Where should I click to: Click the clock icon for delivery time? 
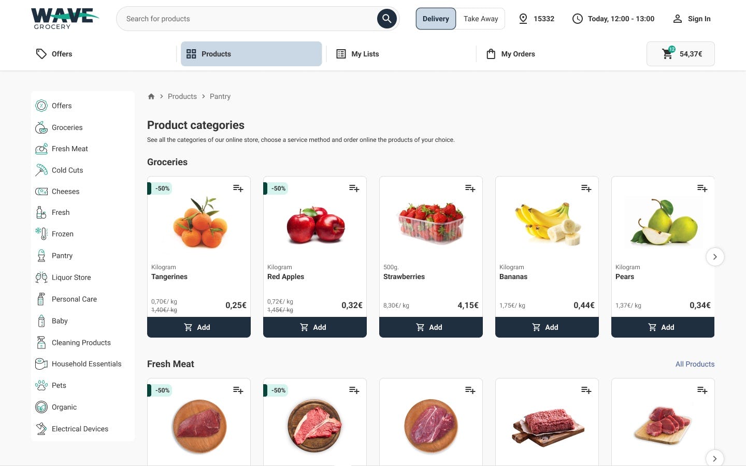pos(578,19)
